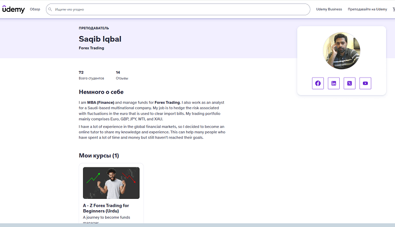Open instructor's YouTube channel icon

(365, 83)
